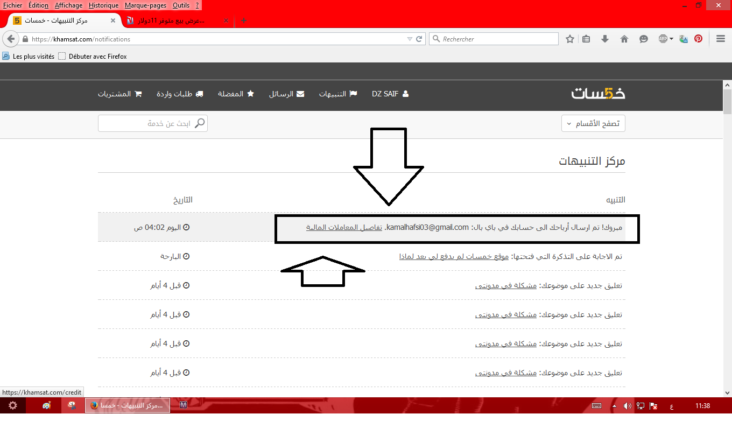
Task: Click the Khamsat logo
Action: pos(598,94)
